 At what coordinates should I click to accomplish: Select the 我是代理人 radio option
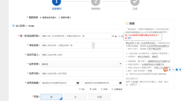point(59,18)
